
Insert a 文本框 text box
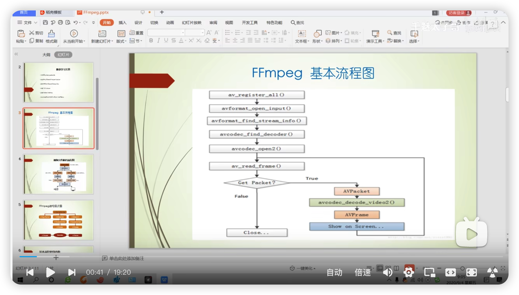tap(302, 36)
